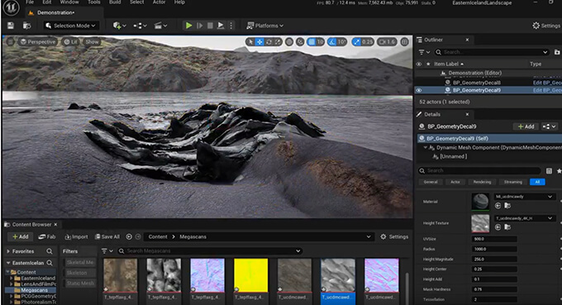Image resolution: width=562 pixels, height=305 pixels.
Task: Click the Add component button in Details
Action: coord(526,126)
